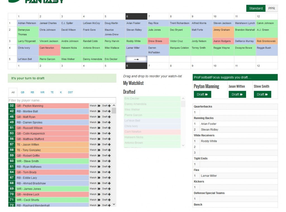Watch Tony Gonzalez row icon
The image size is (286, 212).
[x=99, y=150]
